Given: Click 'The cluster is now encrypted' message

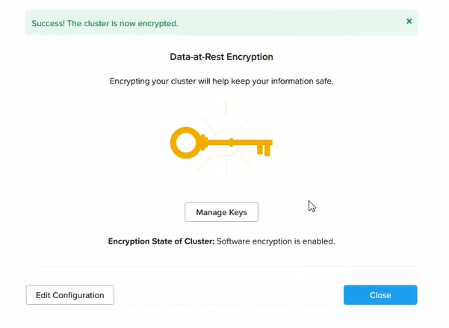Looking at the screenshot, I should click(x=124, y=23).
